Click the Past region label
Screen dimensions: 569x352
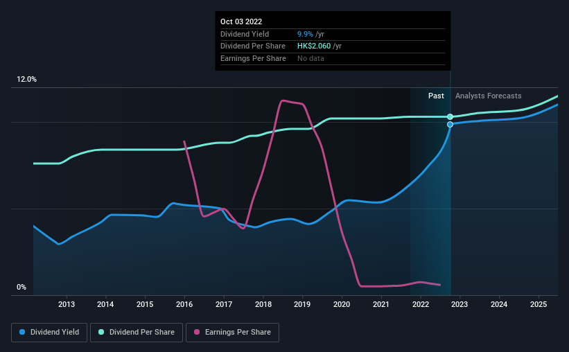click(436, 96)
